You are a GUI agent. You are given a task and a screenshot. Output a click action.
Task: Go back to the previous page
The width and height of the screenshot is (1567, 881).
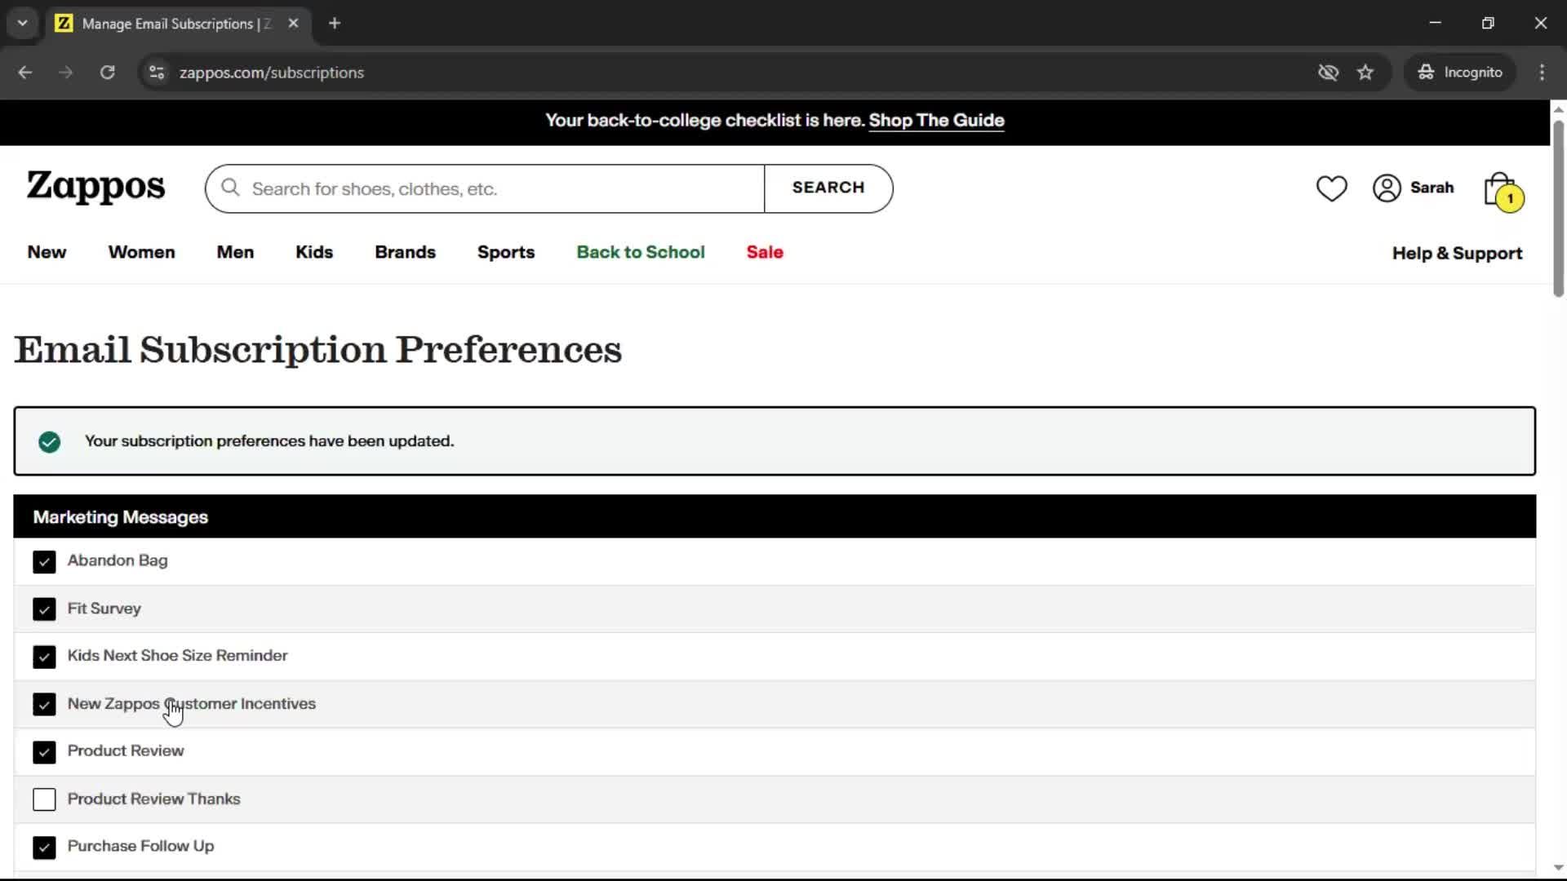tap(25, 73)
